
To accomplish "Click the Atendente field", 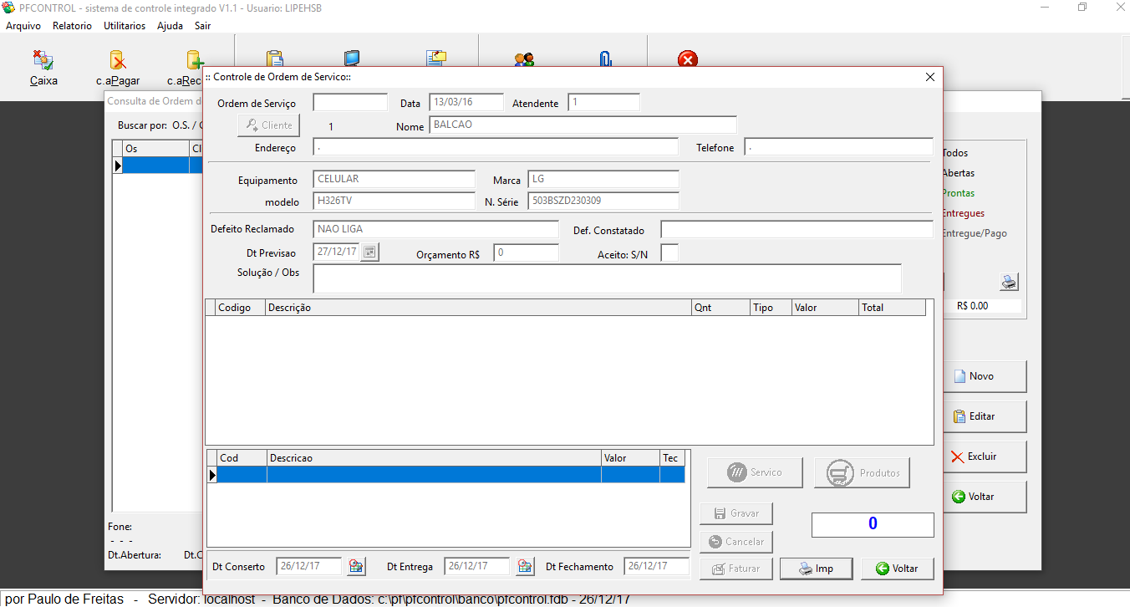I will [x=604, y=103].
